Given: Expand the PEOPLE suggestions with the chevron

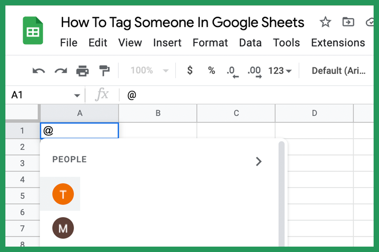Looking at the screenshot, I should (x=259, y=162).
